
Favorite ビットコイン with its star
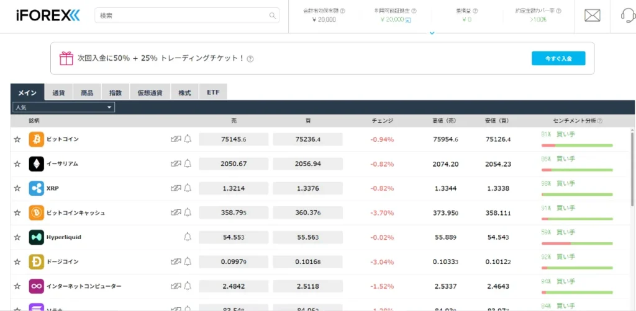pyautogui.click(x=17, y=139)
